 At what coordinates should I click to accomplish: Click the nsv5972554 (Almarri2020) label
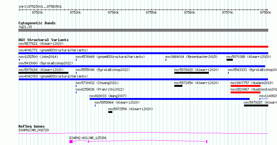[130, 109]
